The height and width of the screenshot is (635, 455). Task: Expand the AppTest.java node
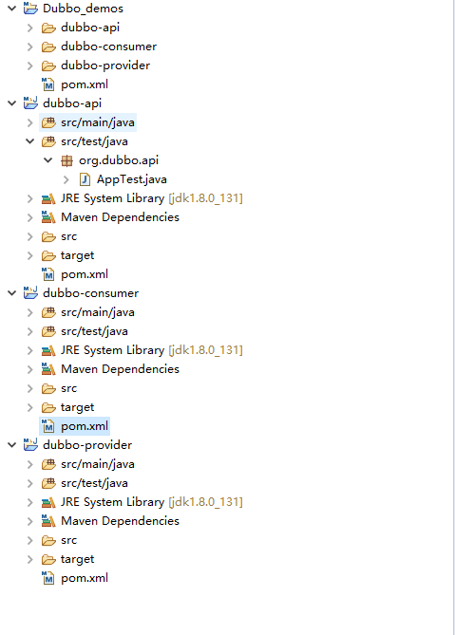pyautogui.click(x=66, y=179)
